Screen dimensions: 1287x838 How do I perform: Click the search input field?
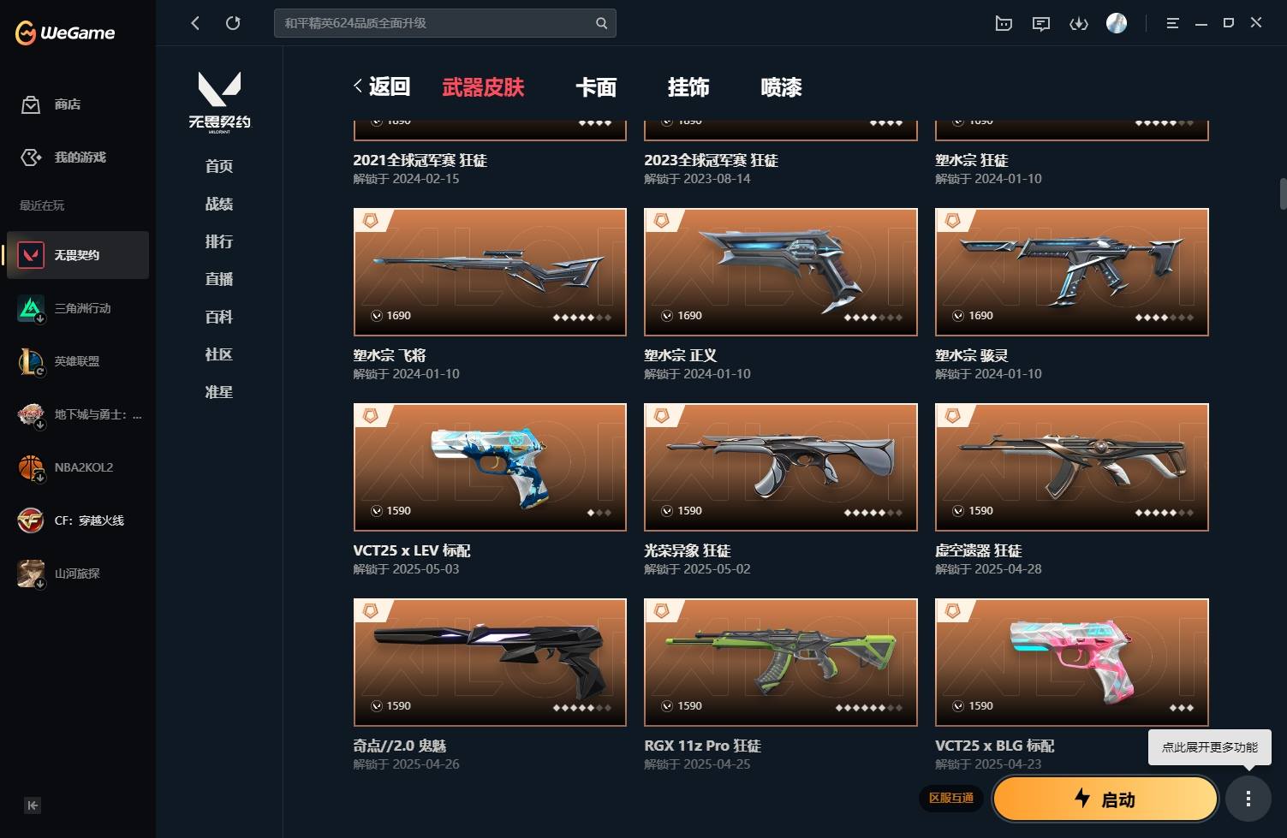(435, 23)
